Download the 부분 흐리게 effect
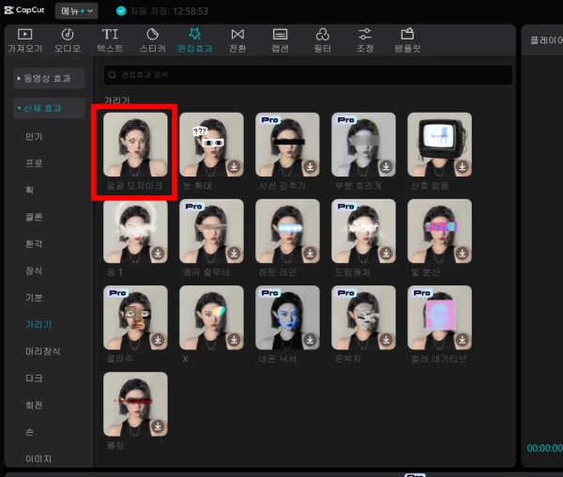 click(x=386, y=166)
